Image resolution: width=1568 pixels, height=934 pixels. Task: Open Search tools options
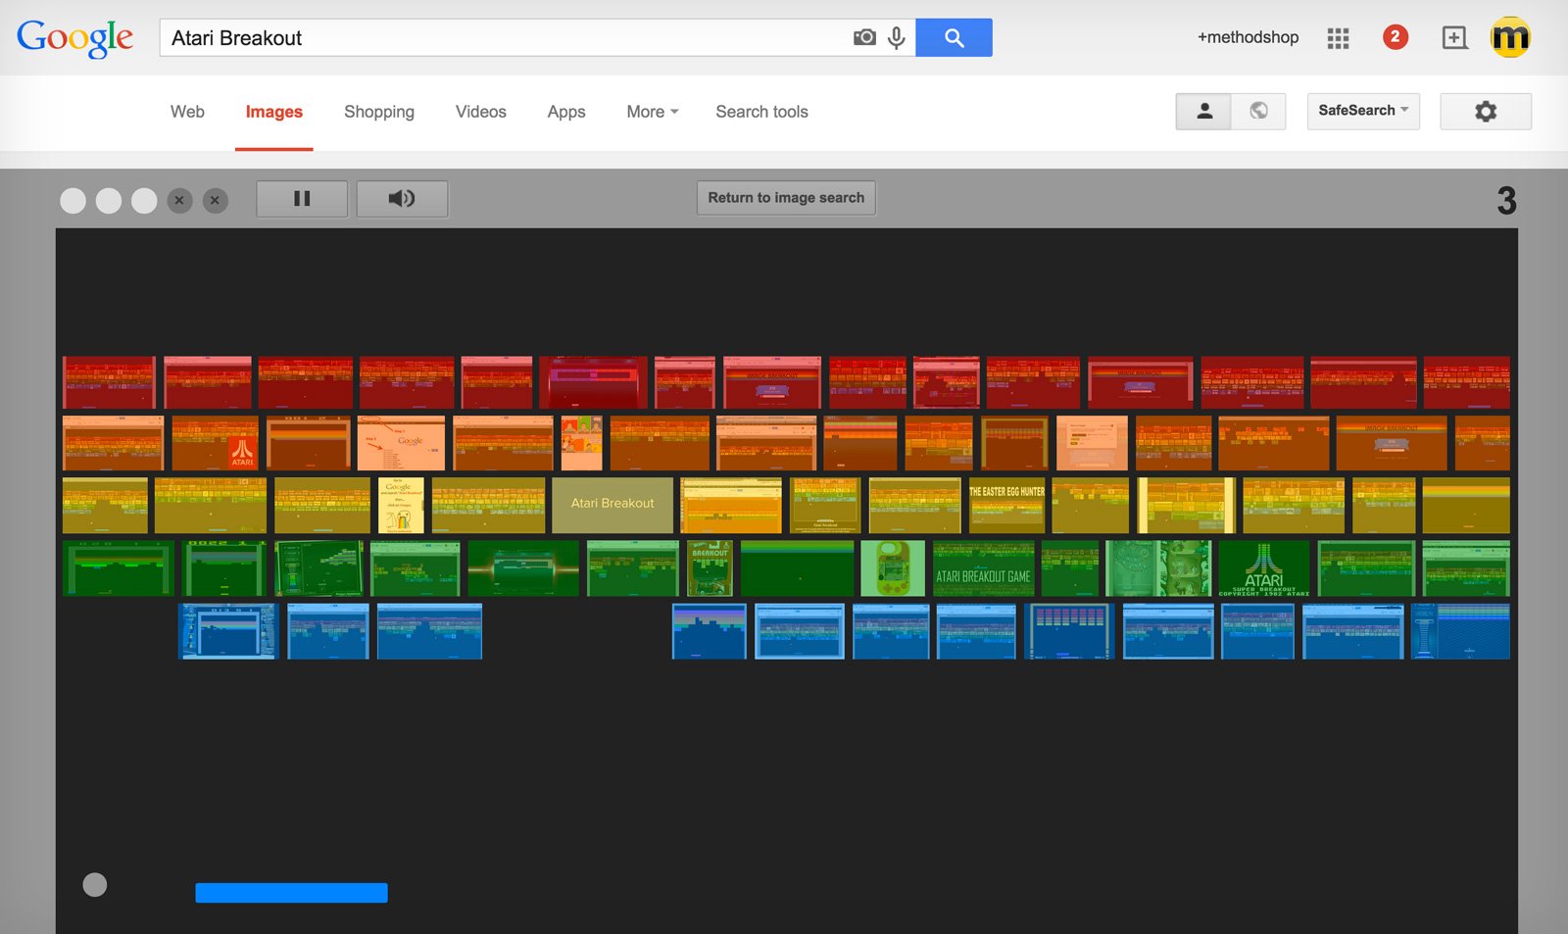761,112
